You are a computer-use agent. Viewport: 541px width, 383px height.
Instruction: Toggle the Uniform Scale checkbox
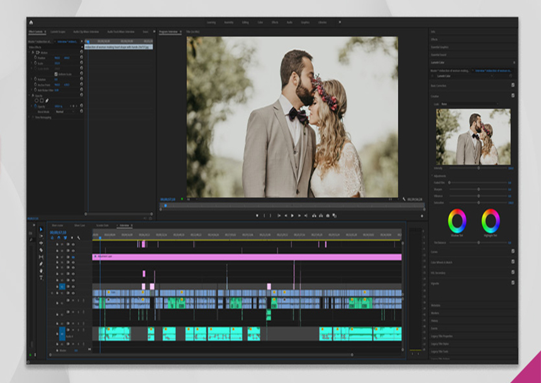[56, 73]
